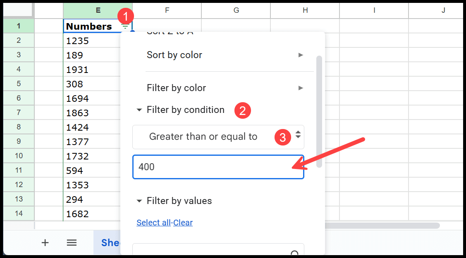Click the filter menu vertical scrollbar
Image resolution: width=466 pixels, height=258 pixels.
[x=319, y=111]
